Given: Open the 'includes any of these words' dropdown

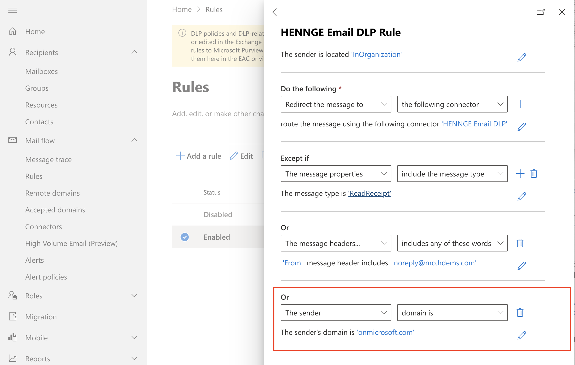Looking at the screenshot, I should 452,243.
